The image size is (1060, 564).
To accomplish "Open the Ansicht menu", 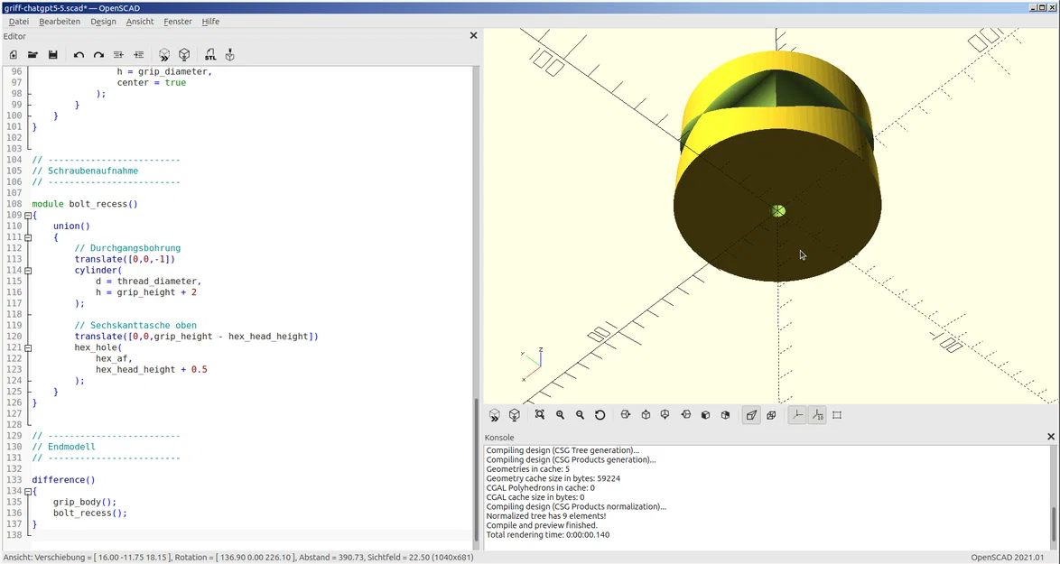I will tap(140, 22).
